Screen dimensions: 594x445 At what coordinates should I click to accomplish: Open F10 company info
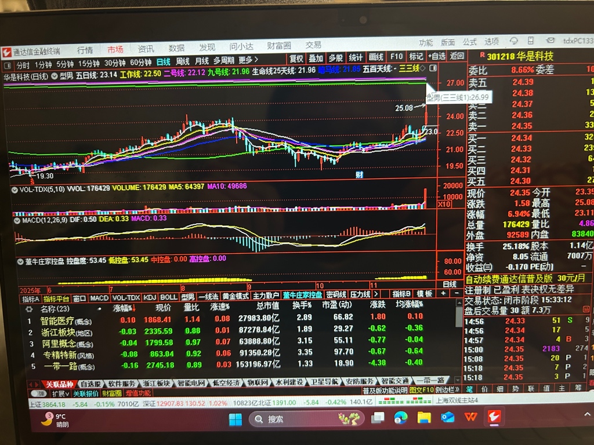point(396,57)
